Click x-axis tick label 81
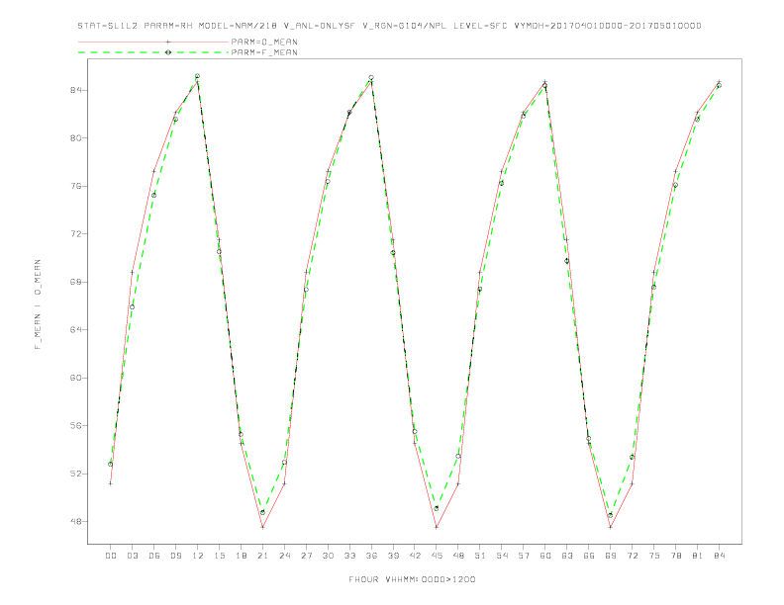Viewport: 784px width, 605px height. 698,556
